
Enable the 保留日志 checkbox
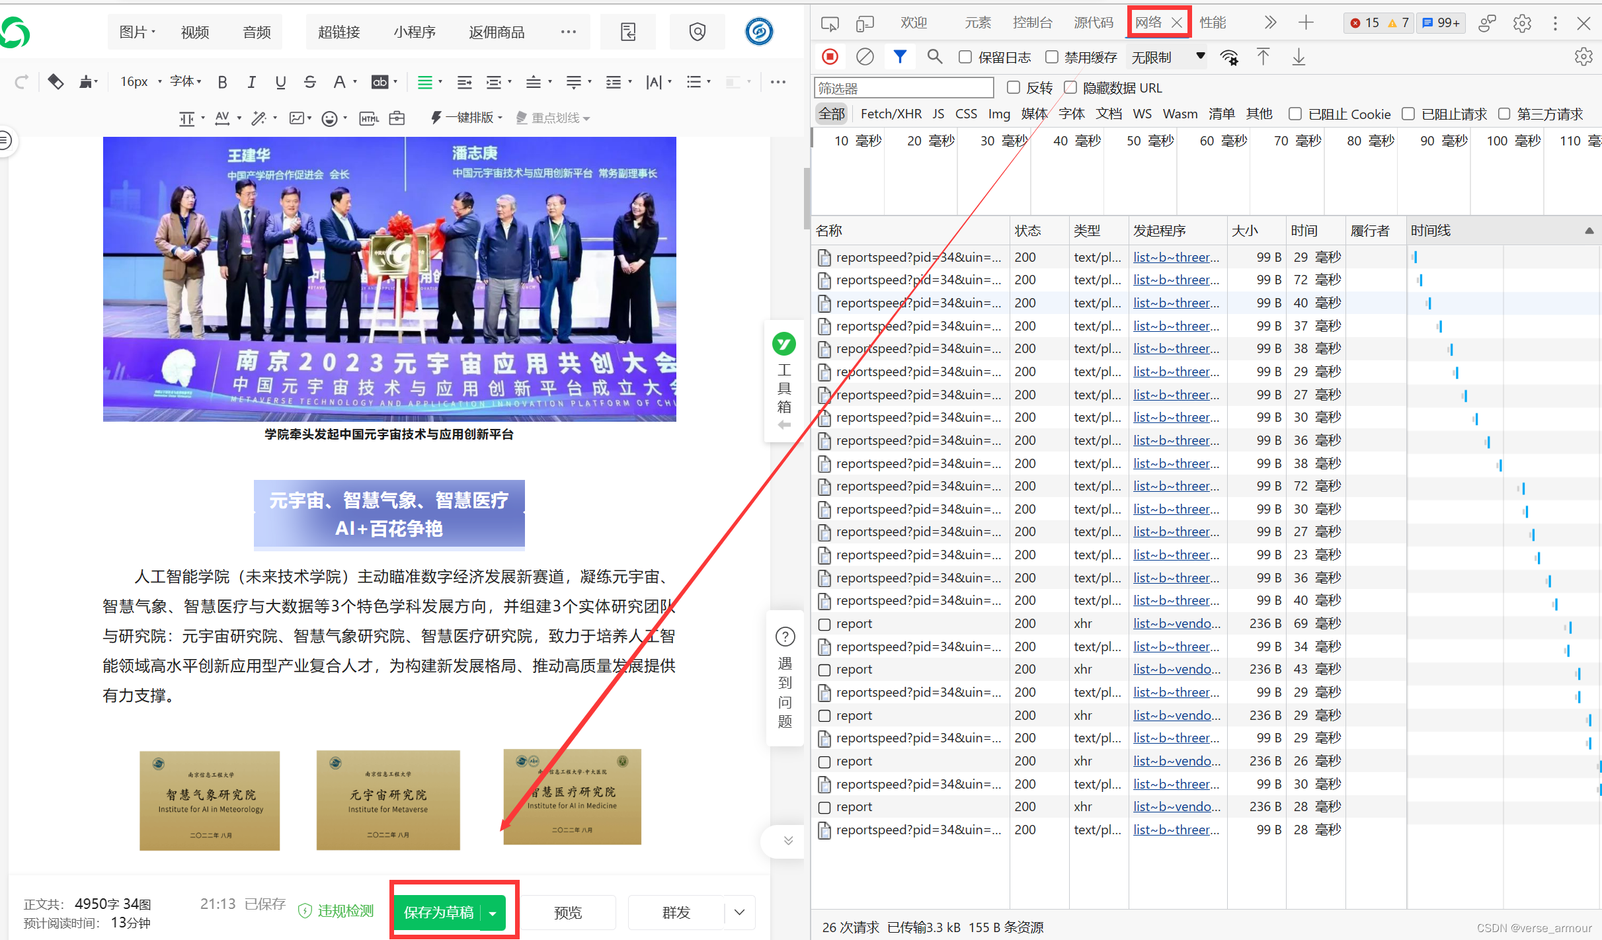tap(965, 58)
